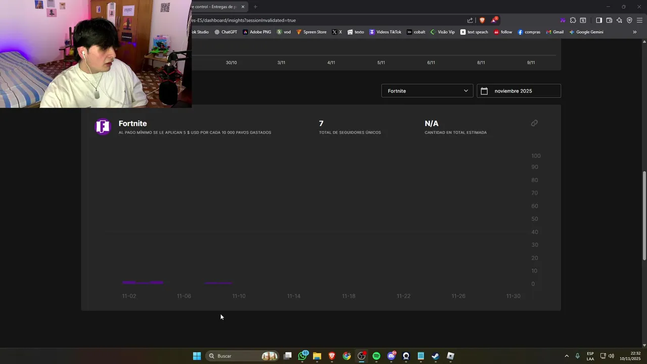Open a new browser tab
This screenshot has width=647, height=364.
tap(255, 7)
